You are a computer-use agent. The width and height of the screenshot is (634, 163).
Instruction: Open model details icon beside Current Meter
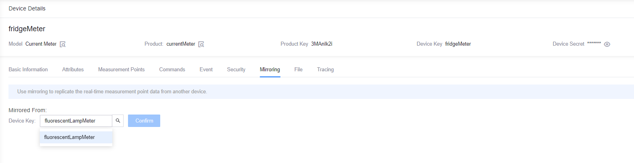point(62,44)
